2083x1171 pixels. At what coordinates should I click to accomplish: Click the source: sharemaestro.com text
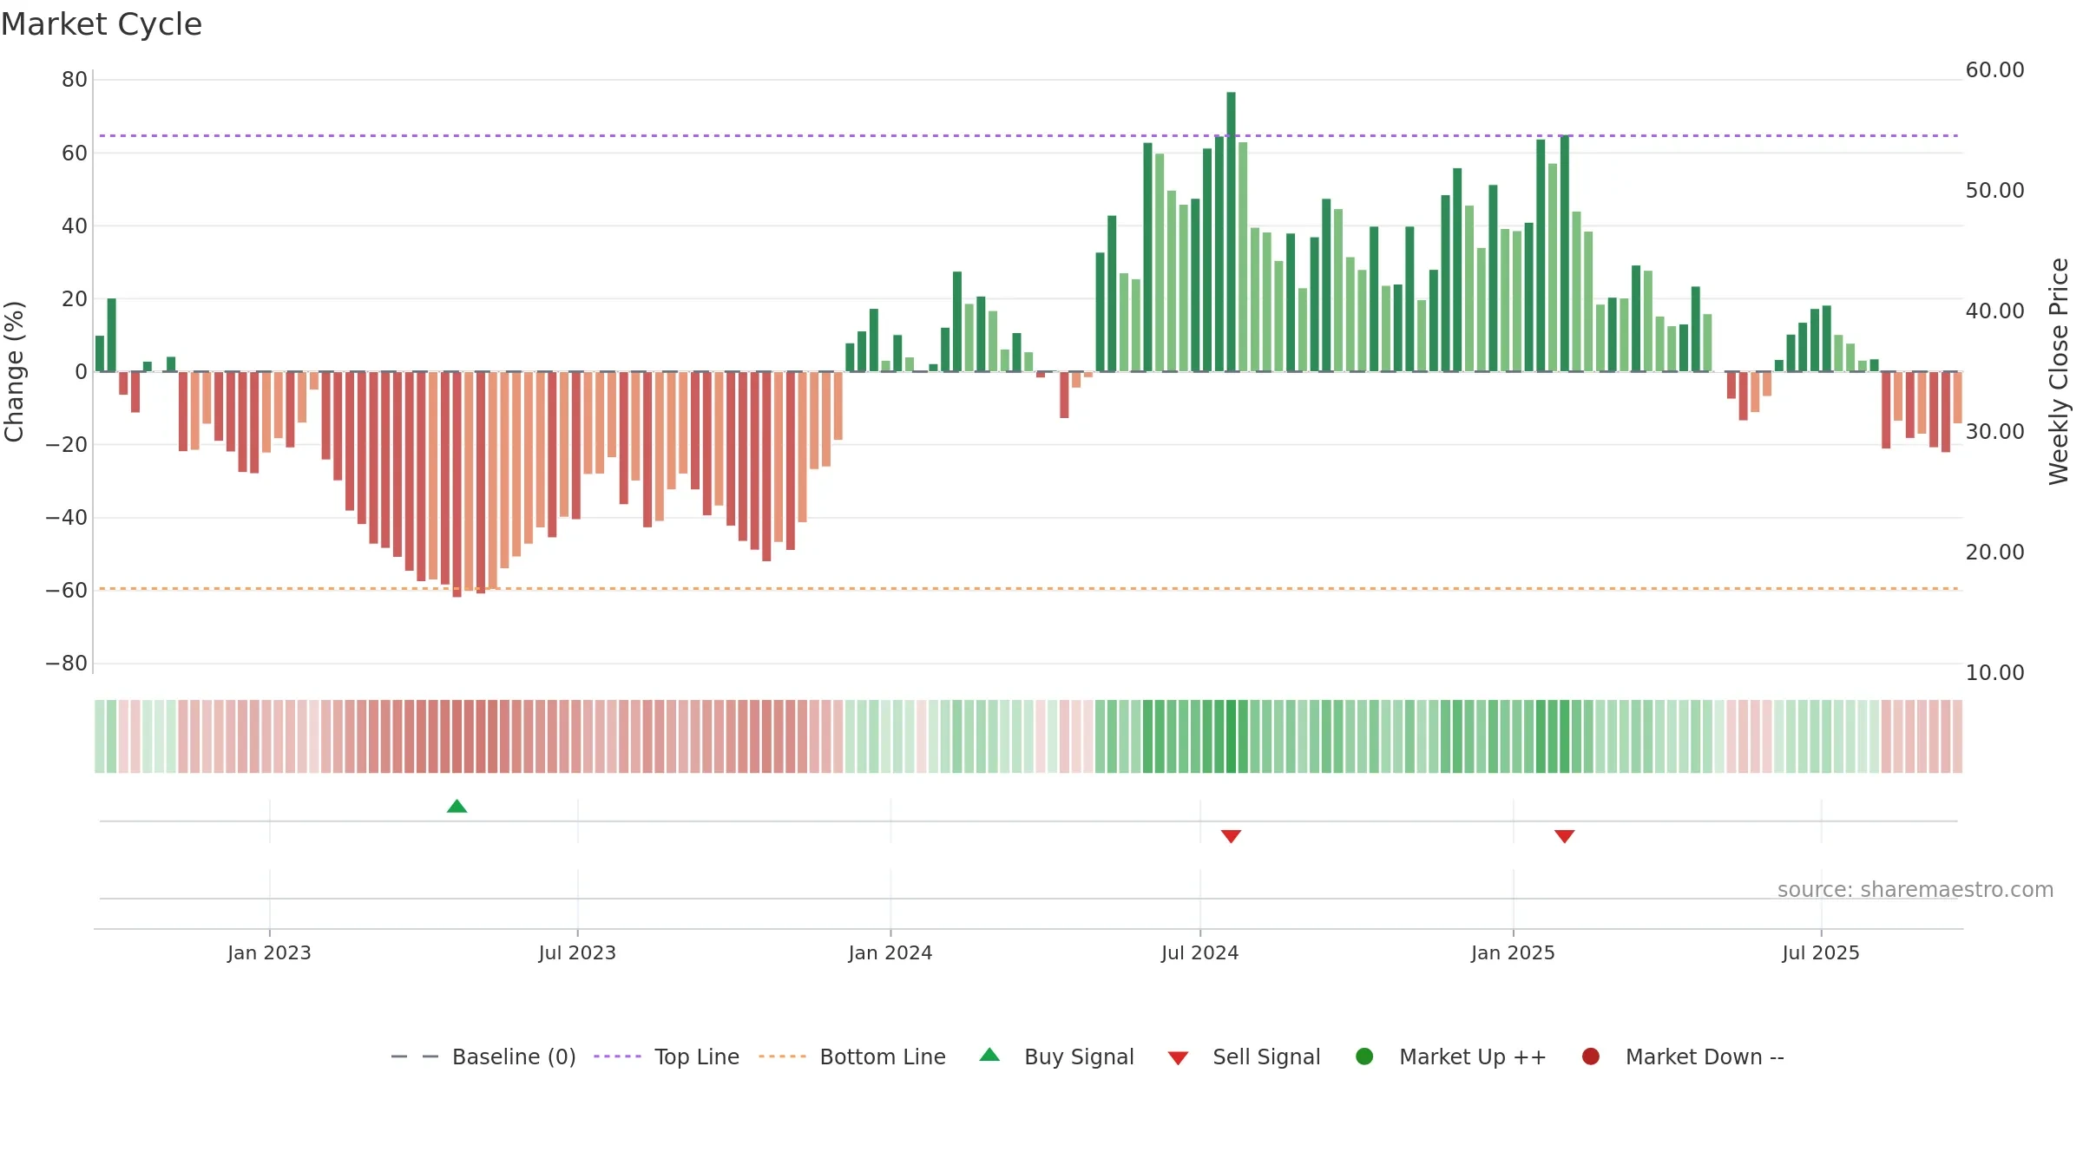point(1915,890)
